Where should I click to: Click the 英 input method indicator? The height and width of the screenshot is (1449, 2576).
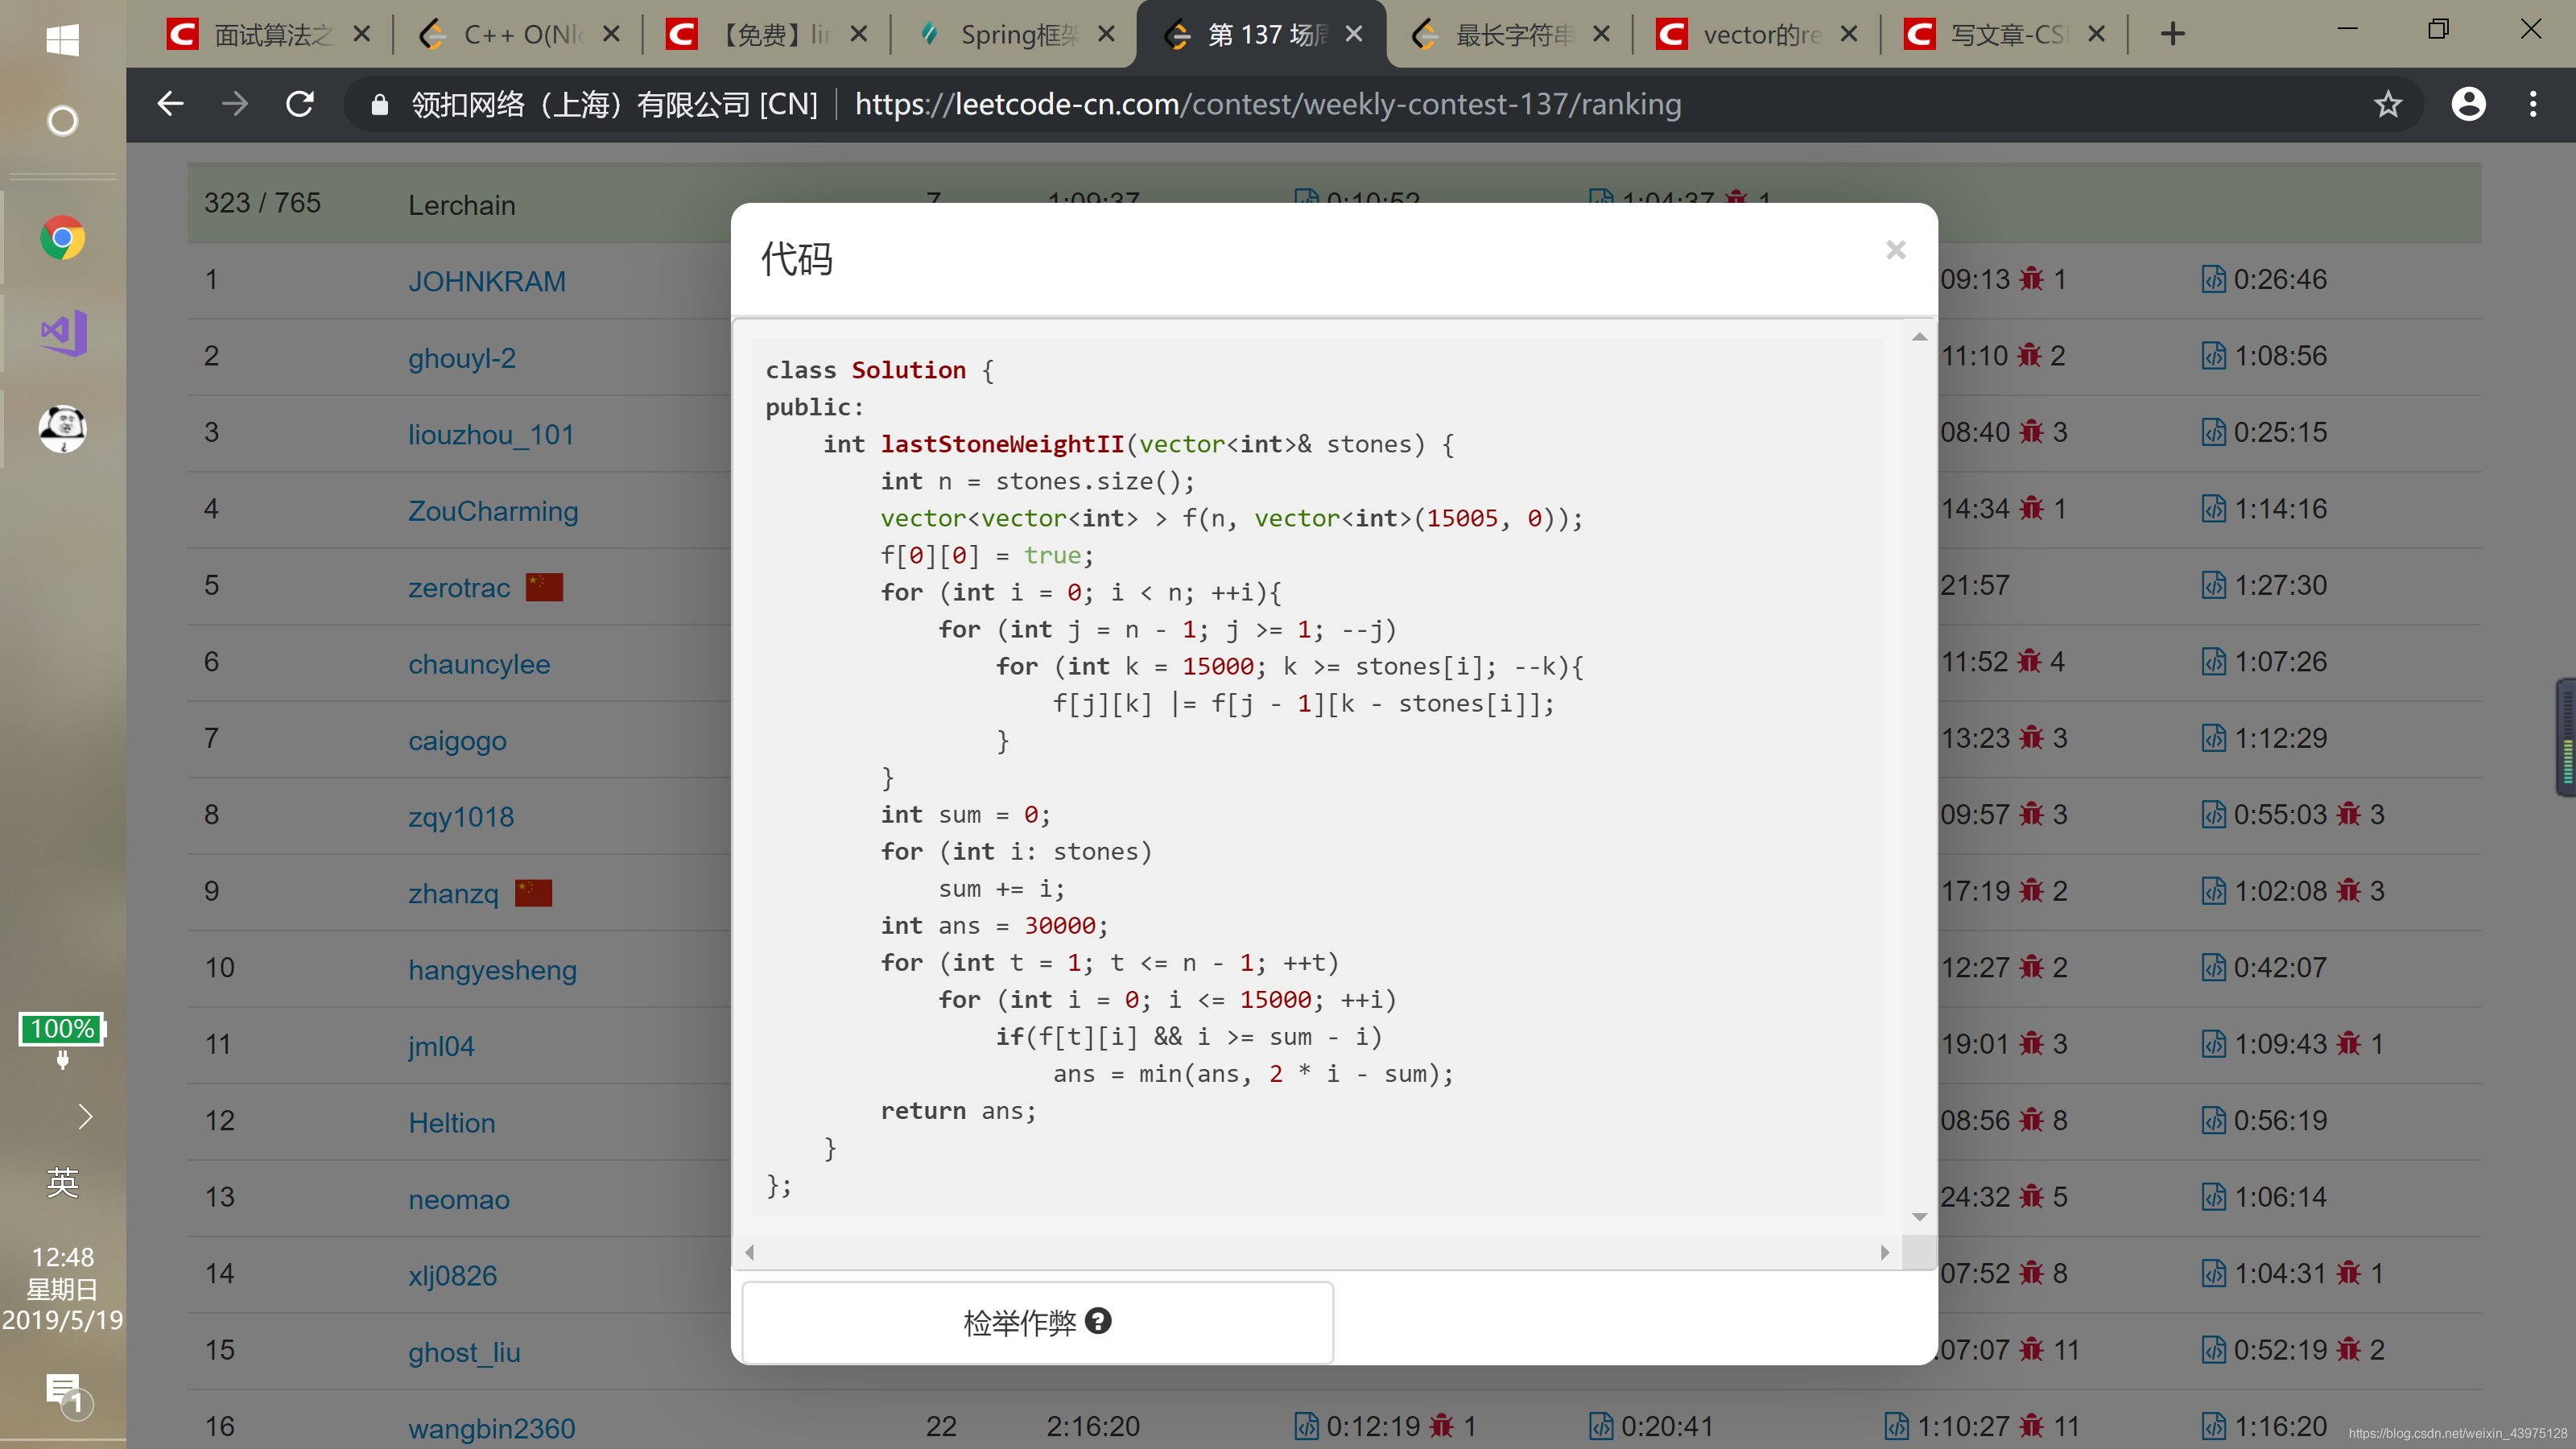63,1182
